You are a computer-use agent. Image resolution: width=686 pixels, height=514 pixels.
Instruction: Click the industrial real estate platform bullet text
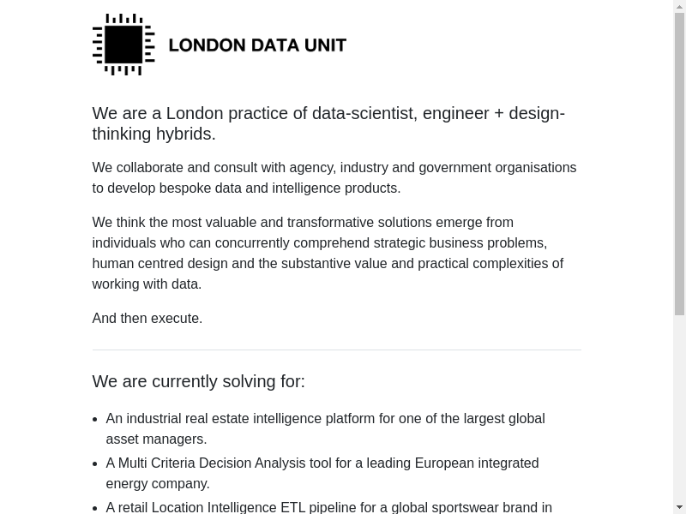click(x=325, y=419)
